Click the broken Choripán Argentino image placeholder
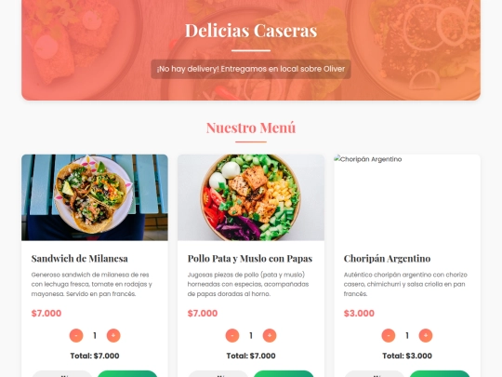502x377 pixels. (x=407, y=197)
